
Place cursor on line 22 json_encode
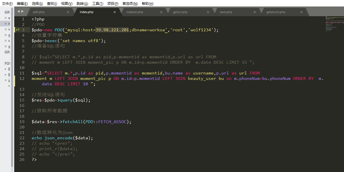[59, 138]
